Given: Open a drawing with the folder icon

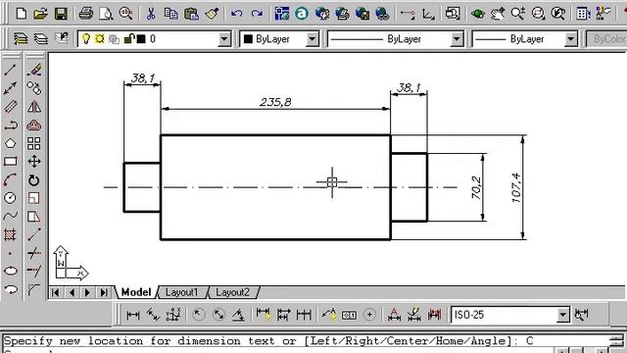Looking at the screenshot, I should tap(40, 14).
